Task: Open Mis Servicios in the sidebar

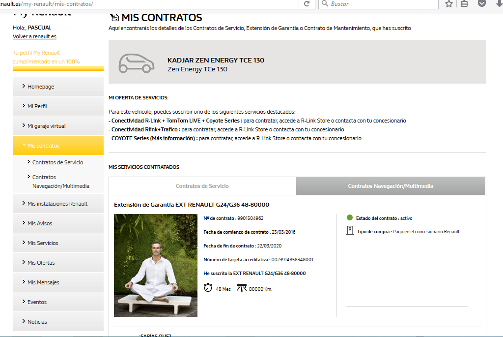Action: 58,243
